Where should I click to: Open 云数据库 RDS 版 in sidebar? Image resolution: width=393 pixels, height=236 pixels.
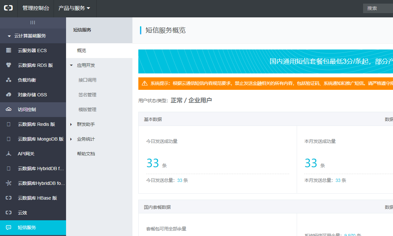click(35, 65)
